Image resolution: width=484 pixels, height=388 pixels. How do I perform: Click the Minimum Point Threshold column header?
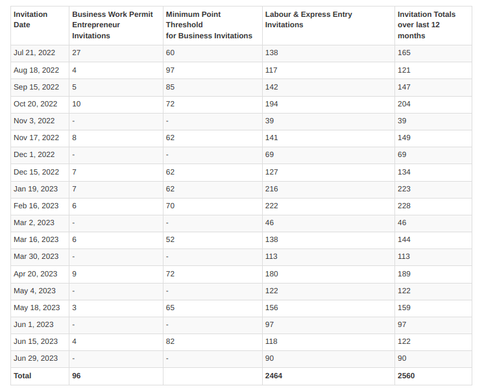click(209, 25)
